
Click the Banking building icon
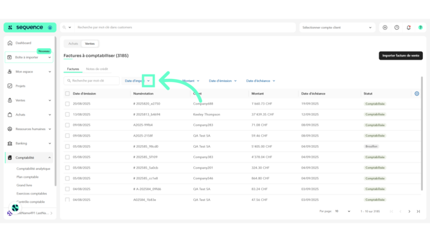coord(10,143)
